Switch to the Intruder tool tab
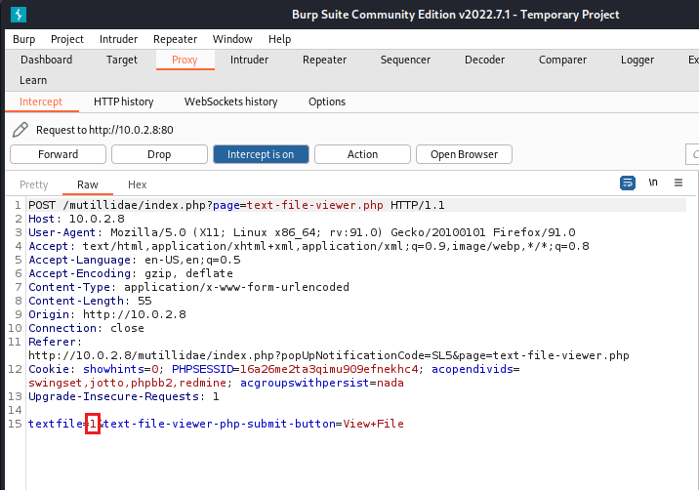 coord(249,60)
